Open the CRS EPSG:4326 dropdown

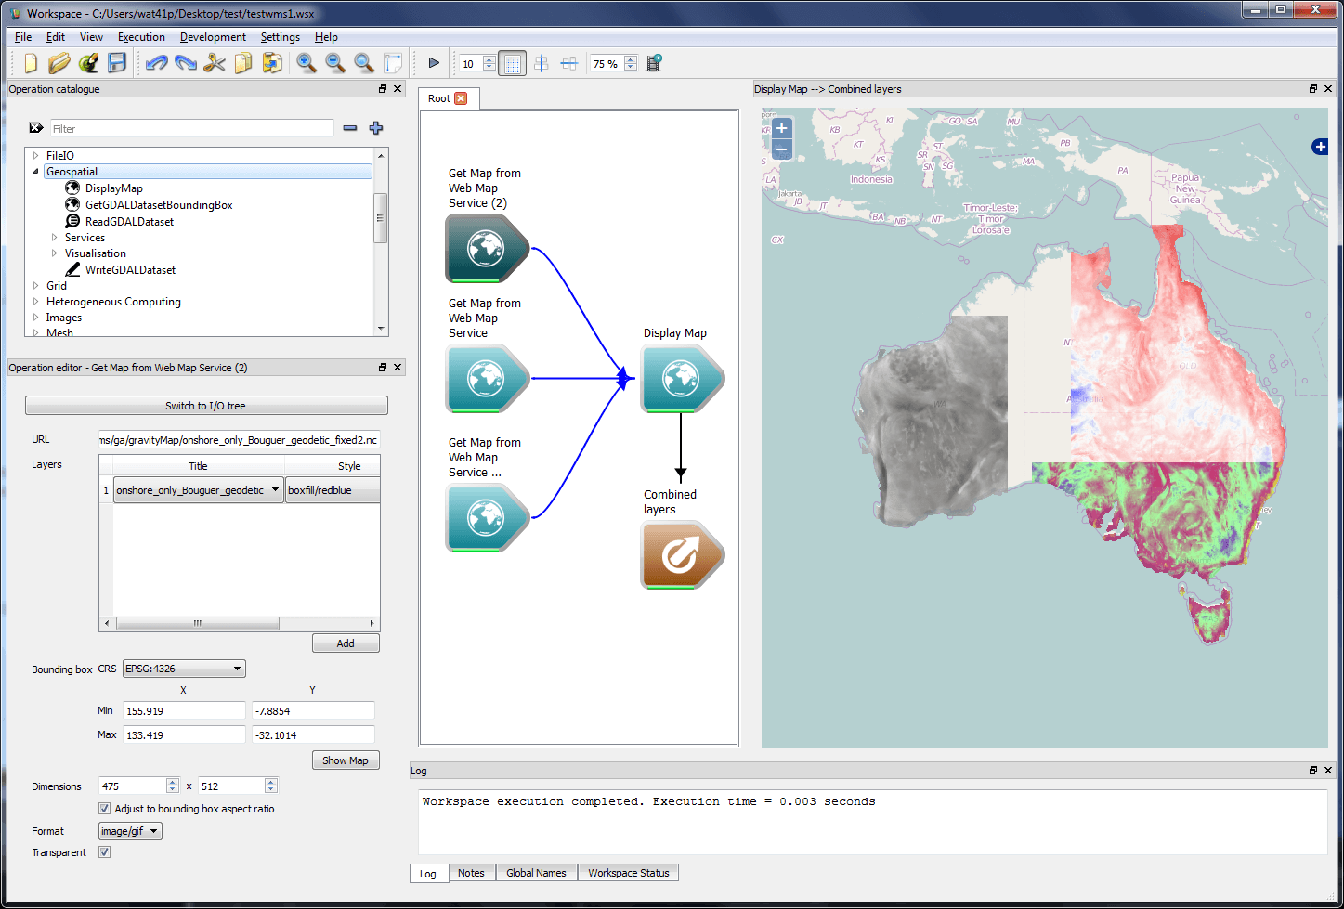click(184, 669)
